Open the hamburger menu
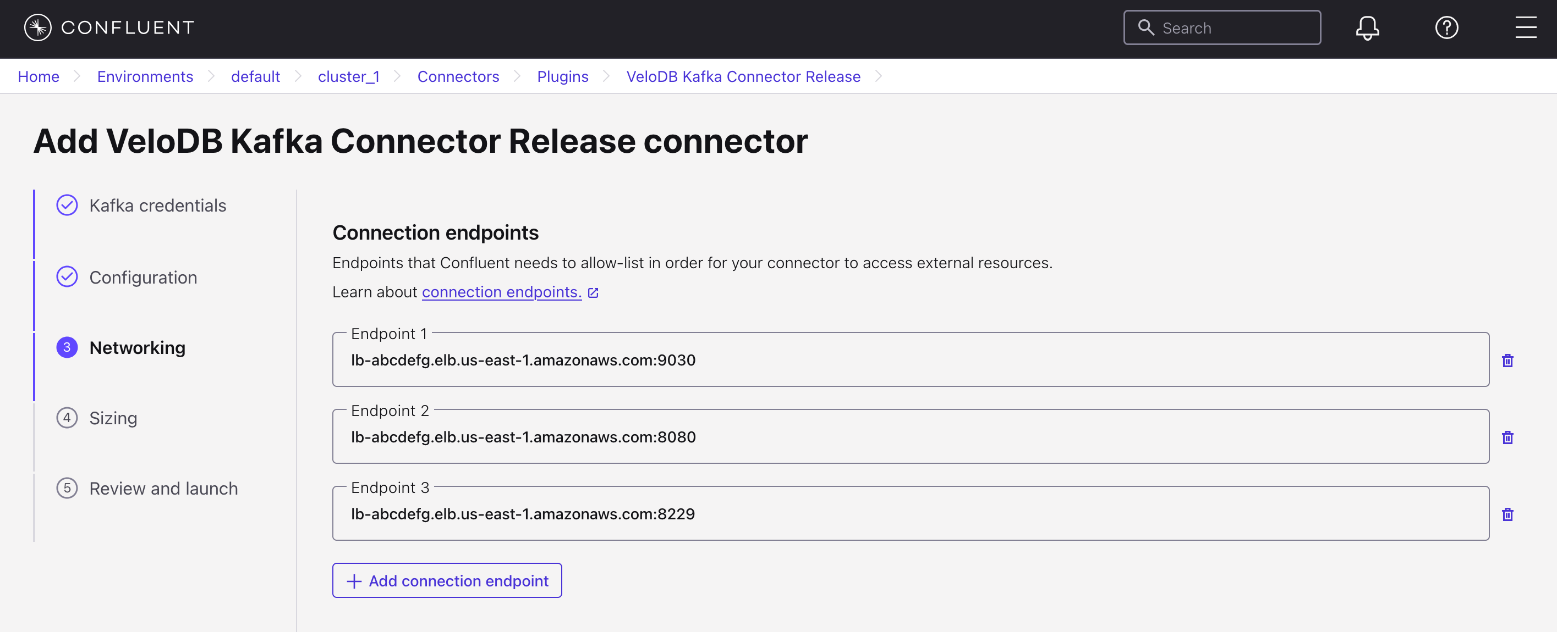Screen dimensions: 1557x632 1525,28
